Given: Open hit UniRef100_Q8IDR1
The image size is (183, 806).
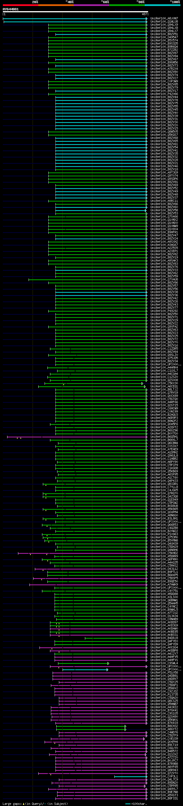Looking at the screenshot, I should 164,484.
